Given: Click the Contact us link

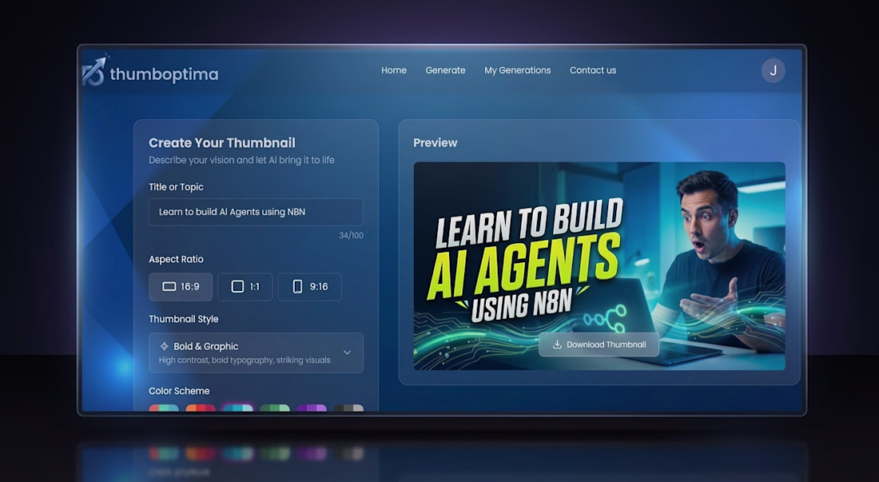Looking at the screenshot, I should [593, 70].
